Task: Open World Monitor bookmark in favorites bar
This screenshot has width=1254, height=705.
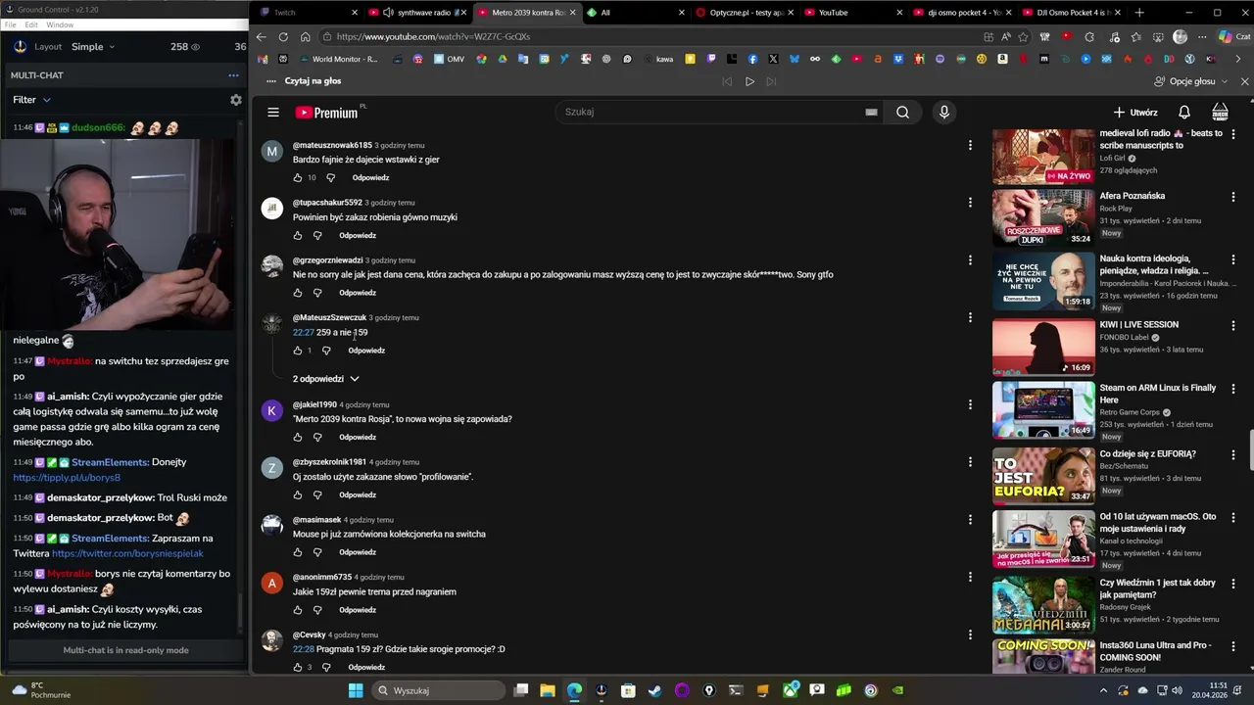Action: click(338, 59)
